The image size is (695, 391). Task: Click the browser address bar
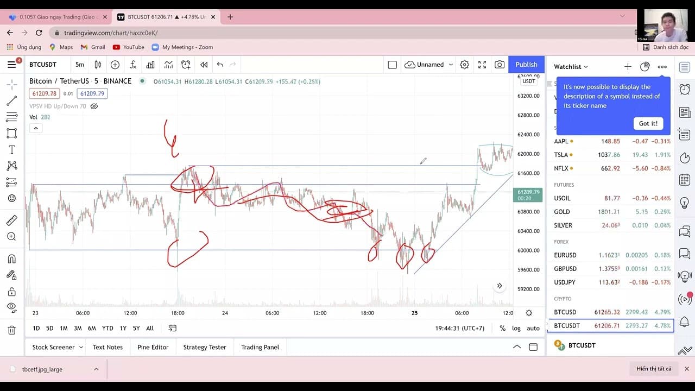[x=342, y=33]
